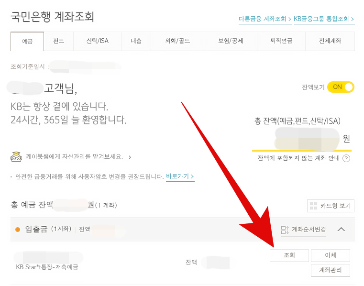Click KB Star*t통장-저축예금 account name
Screen dimensions: 364x286
47,267
